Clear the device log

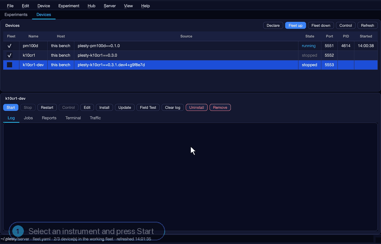coord(173,108)
